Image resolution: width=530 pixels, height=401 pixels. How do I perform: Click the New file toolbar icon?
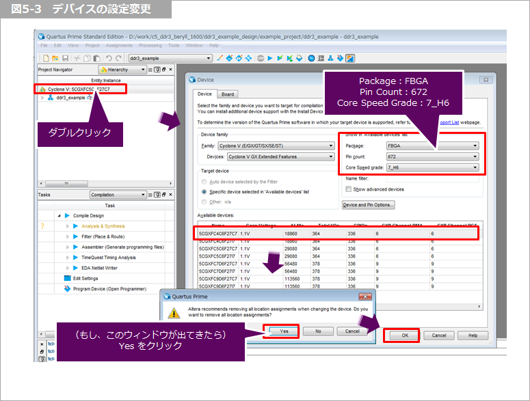point(46,59)
